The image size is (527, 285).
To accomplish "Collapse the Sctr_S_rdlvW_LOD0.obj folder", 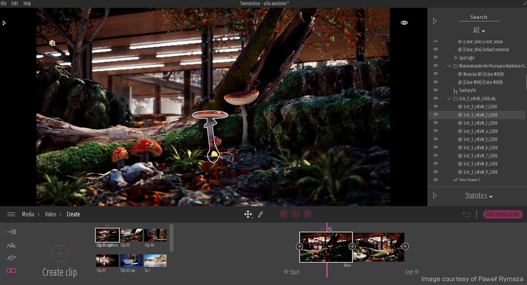I will pyautogui.click(x=449, y=99).
